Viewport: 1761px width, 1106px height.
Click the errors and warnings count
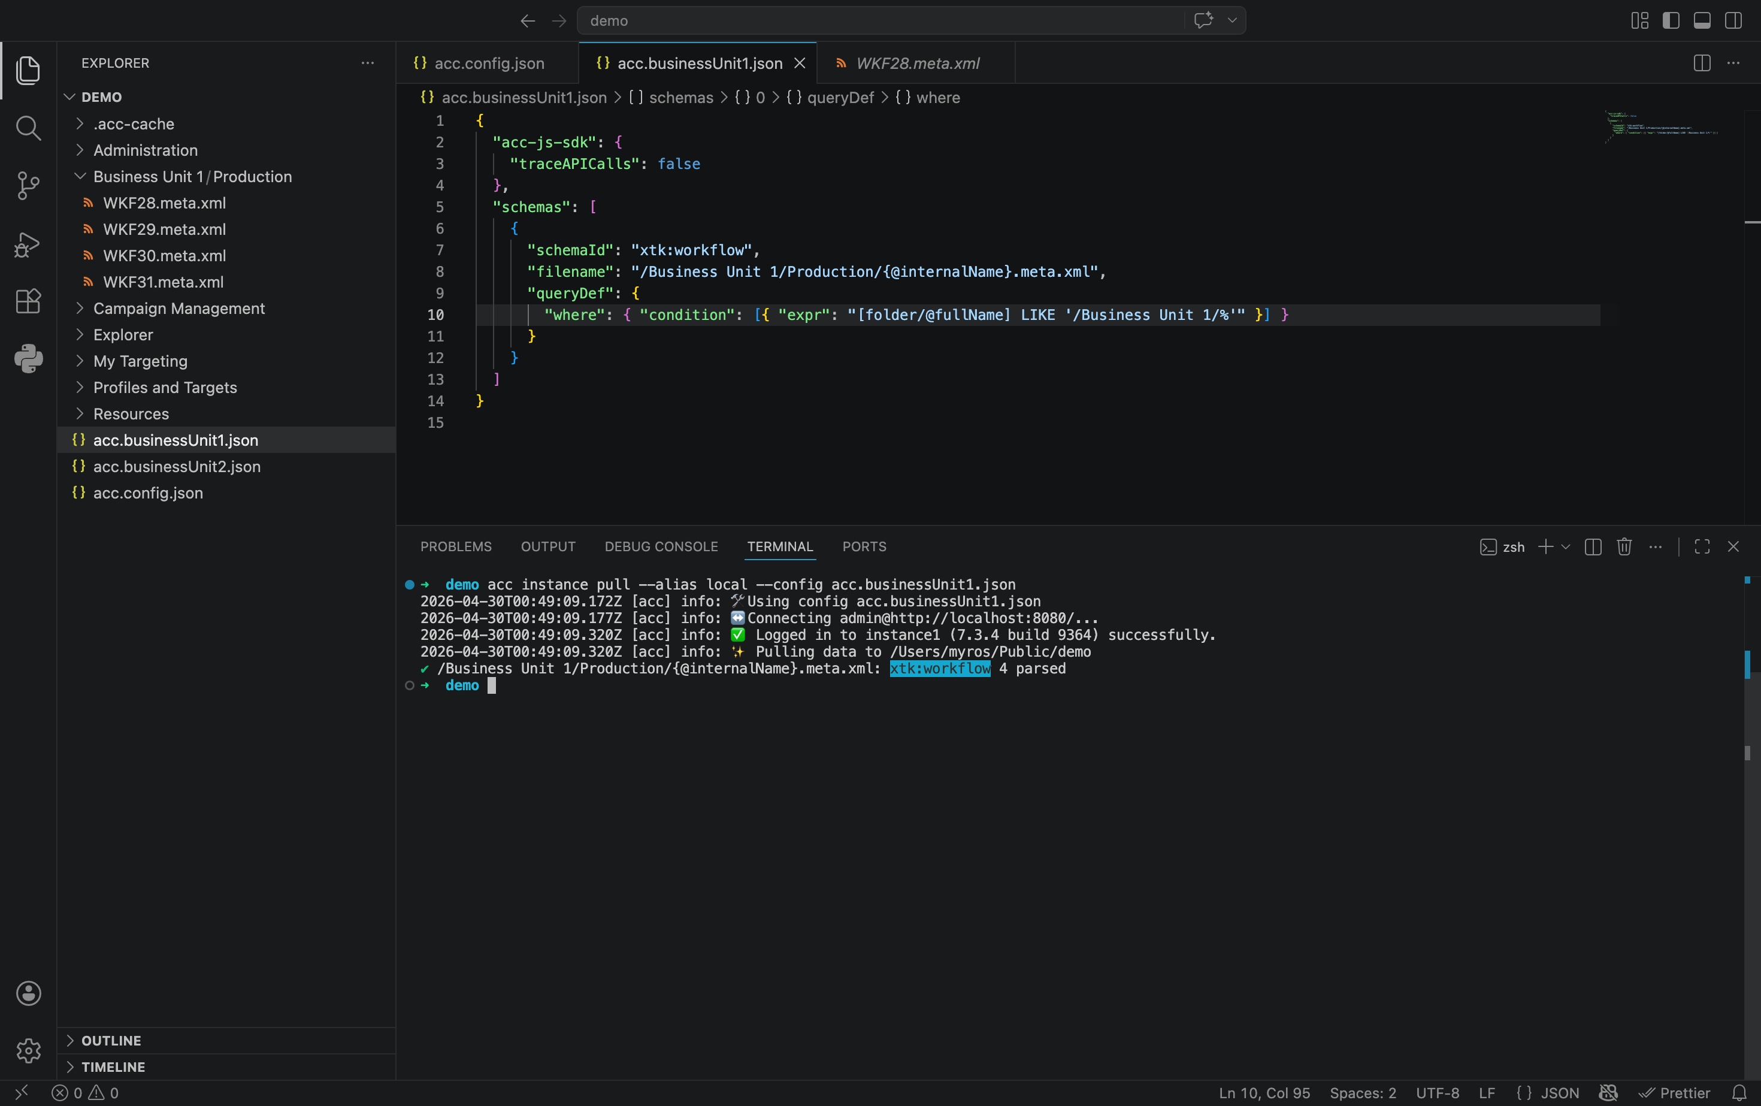[x=85, y=1093]
